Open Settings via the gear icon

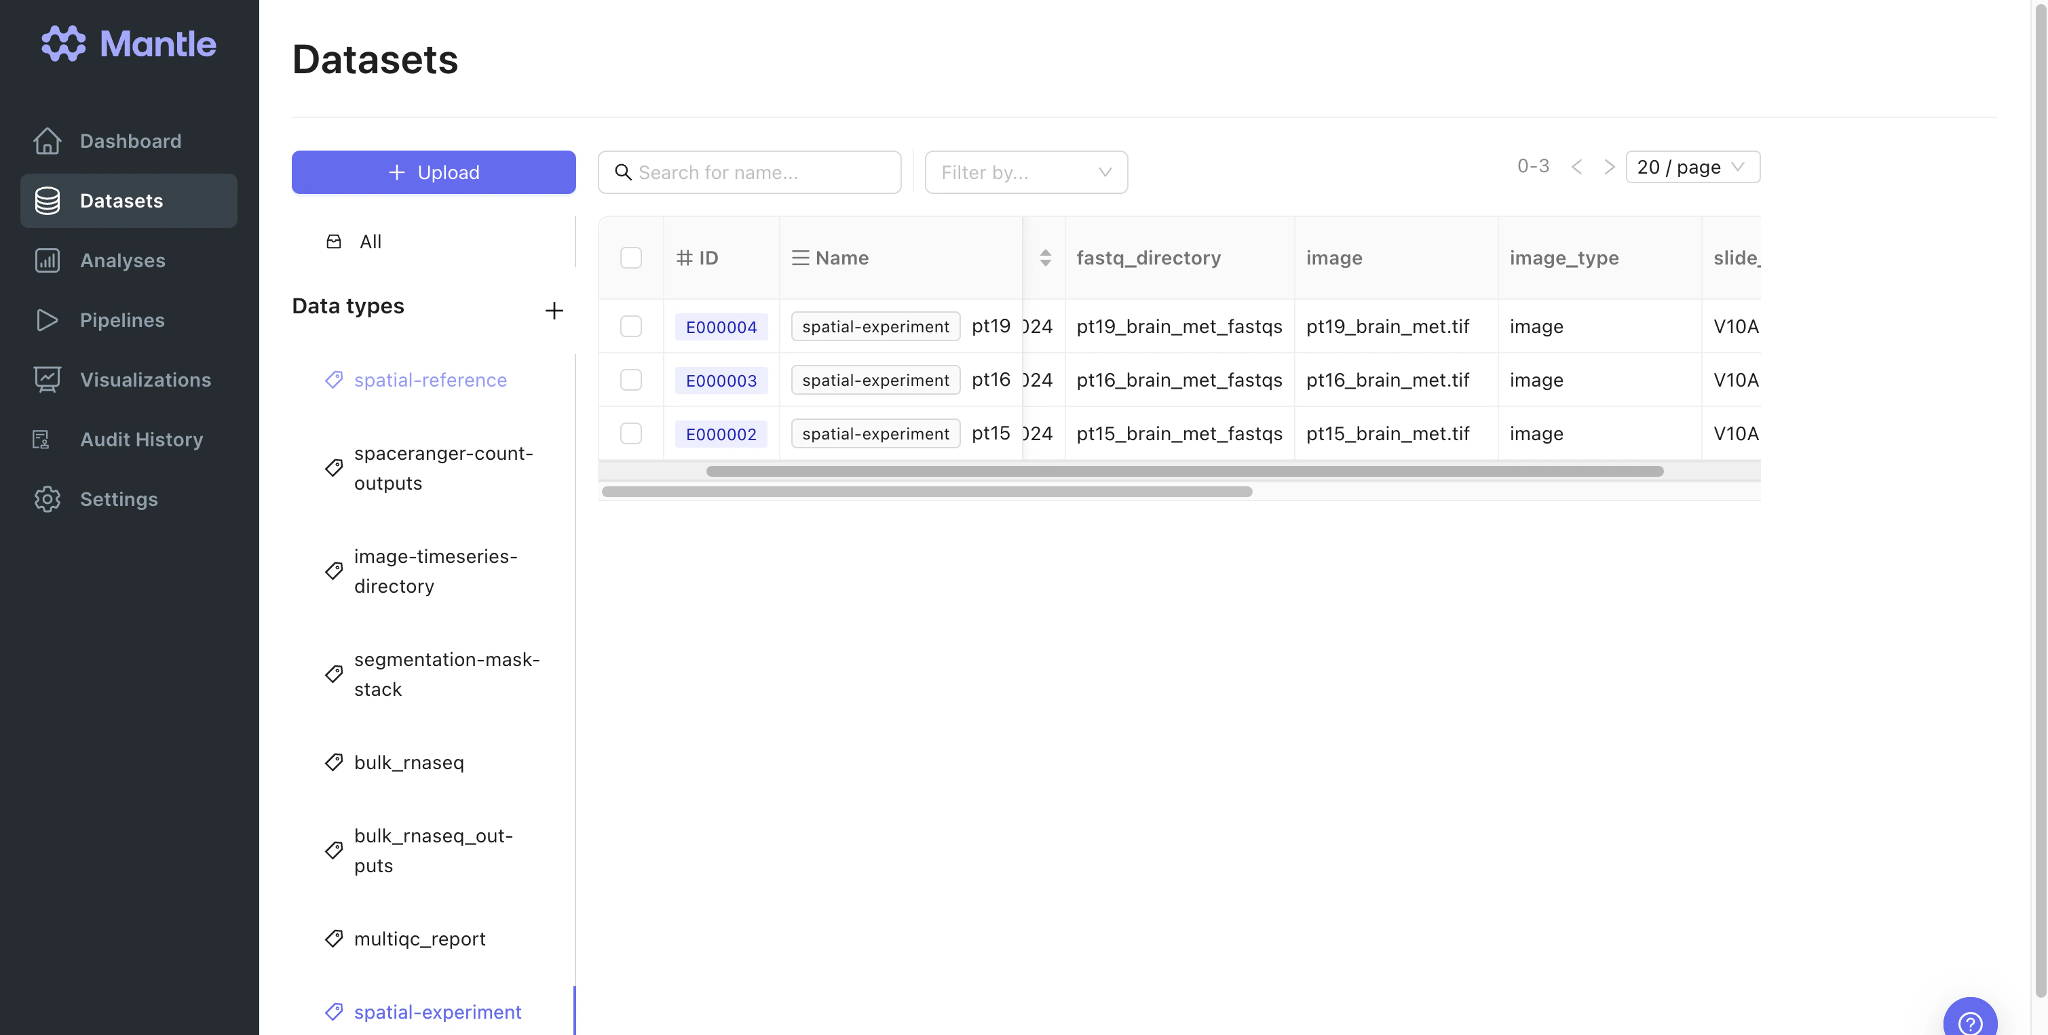click(47, 499)
